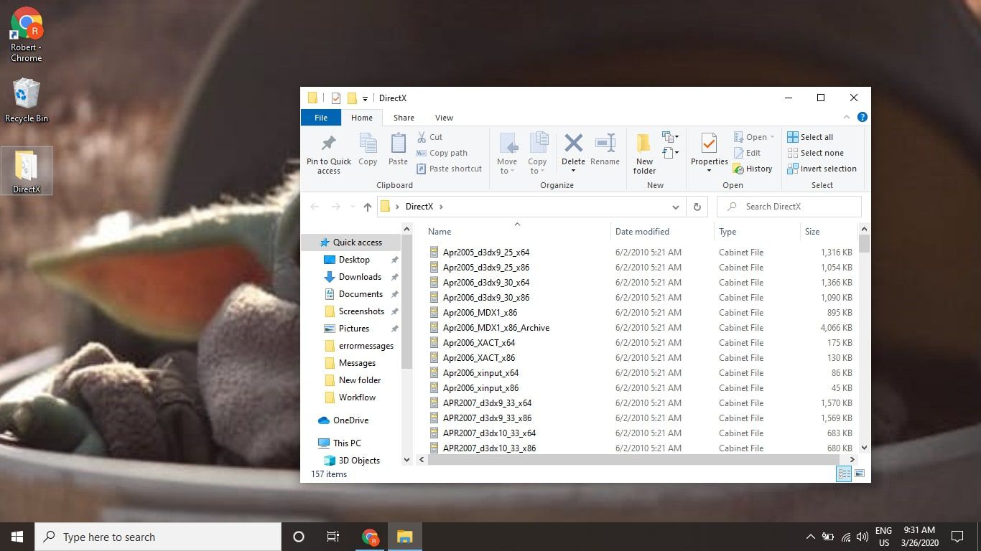Expand the Open button dropdown arrow
981x551 pixels.
pos(773,137)
